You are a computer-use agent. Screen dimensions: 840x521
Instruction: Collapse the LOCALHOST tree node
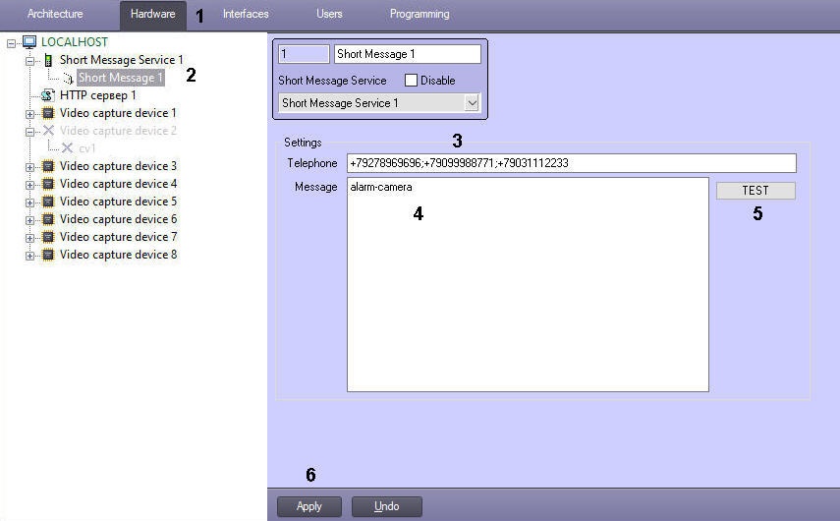pyautogui.click(x=11, y=43)
